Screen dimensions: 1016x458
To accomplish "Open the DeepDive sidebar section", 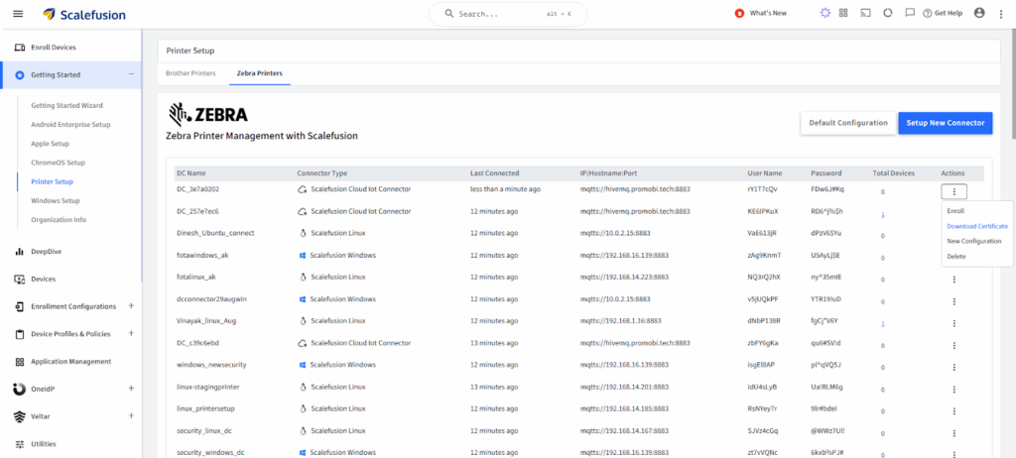I will click(43, 252).
